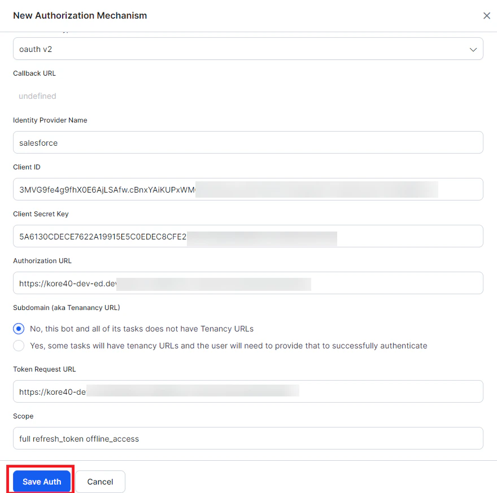Click inside the Client ID field

[249, 189]
